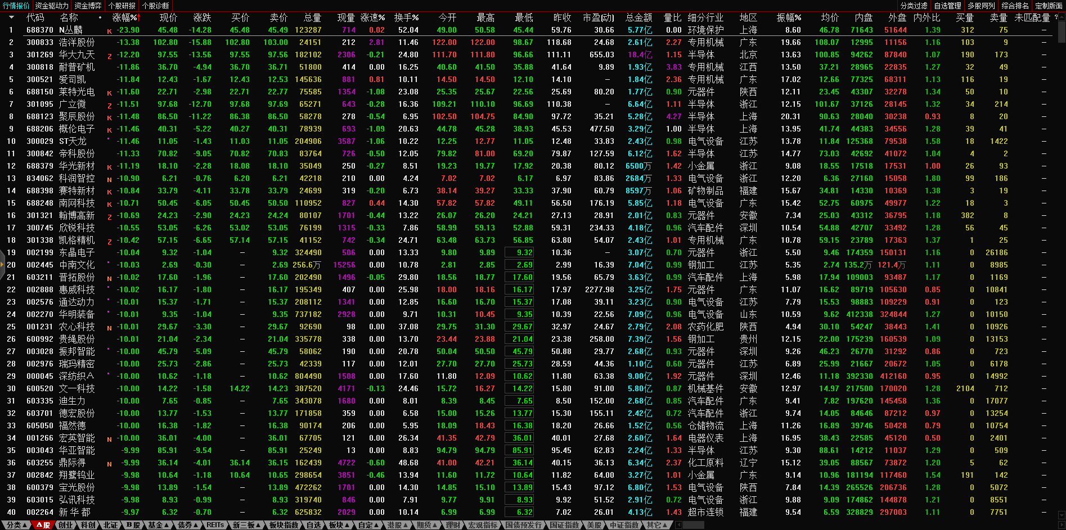Click the scrollbar up arrow at top right
This screenshot has height=530, width=1066.
coord(1061,17)
